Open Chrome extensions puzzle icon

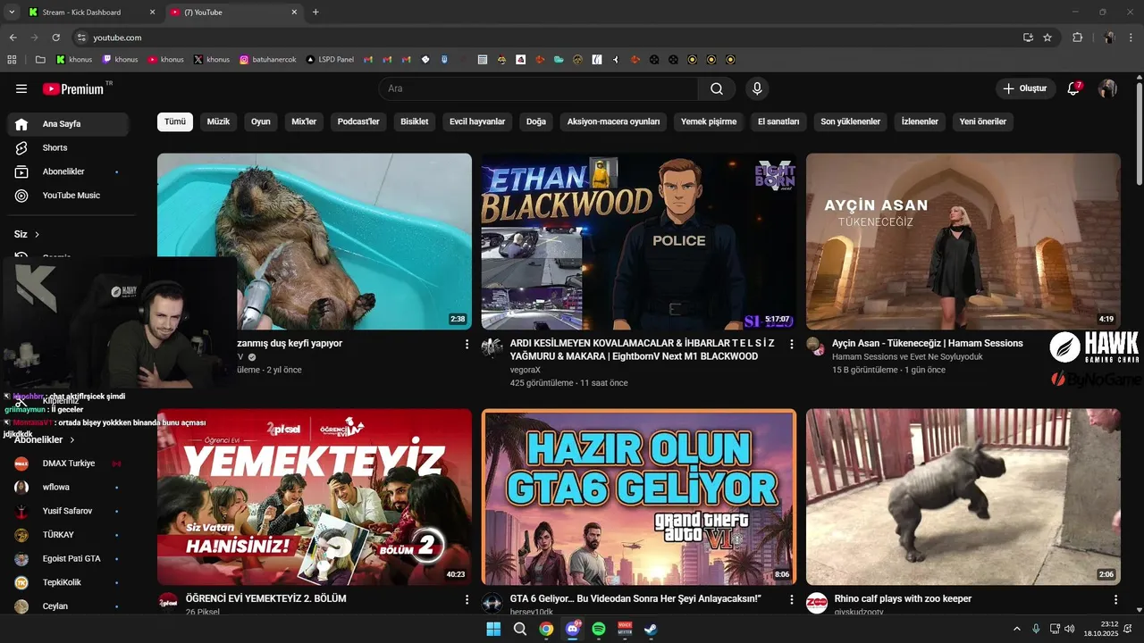pyautogui.click(x=1077, y=38)
